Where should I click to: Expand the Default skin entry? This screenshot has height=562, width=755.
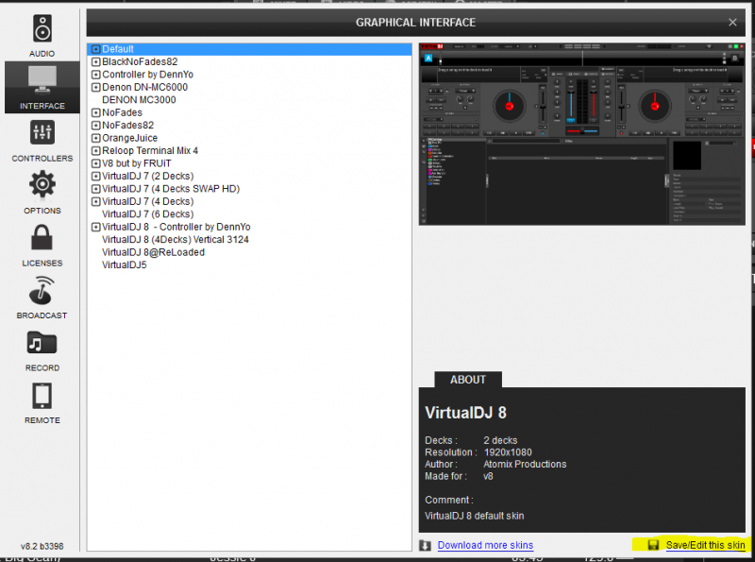click(96, 49)
